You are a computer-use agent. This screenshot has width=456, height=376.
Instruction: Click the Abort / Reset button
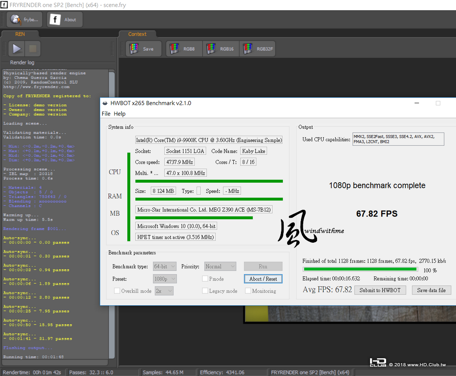point(263,279)
